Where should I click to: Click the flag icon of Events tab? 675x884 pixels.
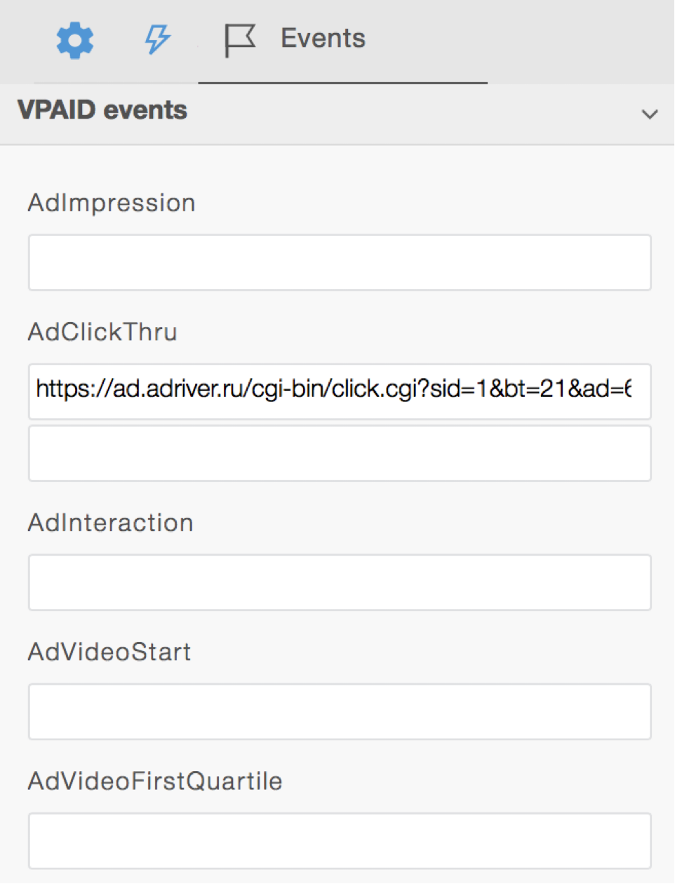point(239,40)
